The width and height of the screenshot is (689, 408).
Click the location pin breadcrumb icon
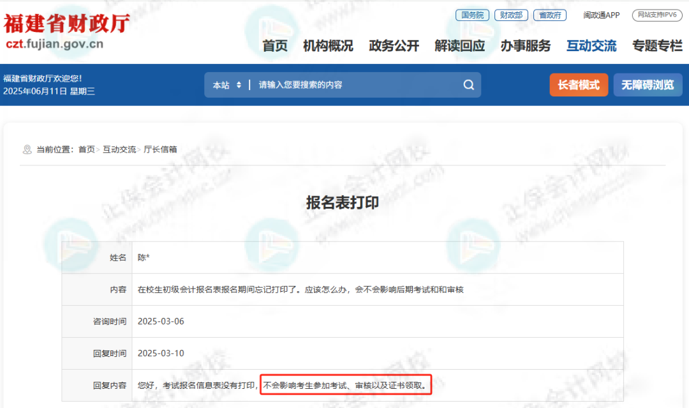point(27,148)
